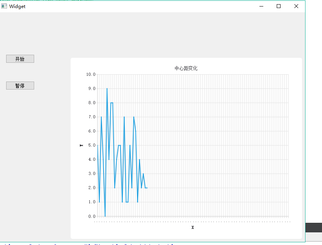Click the Widget title bar text
This screenshot has width=322, height=245.
click(x=17, y=7)
